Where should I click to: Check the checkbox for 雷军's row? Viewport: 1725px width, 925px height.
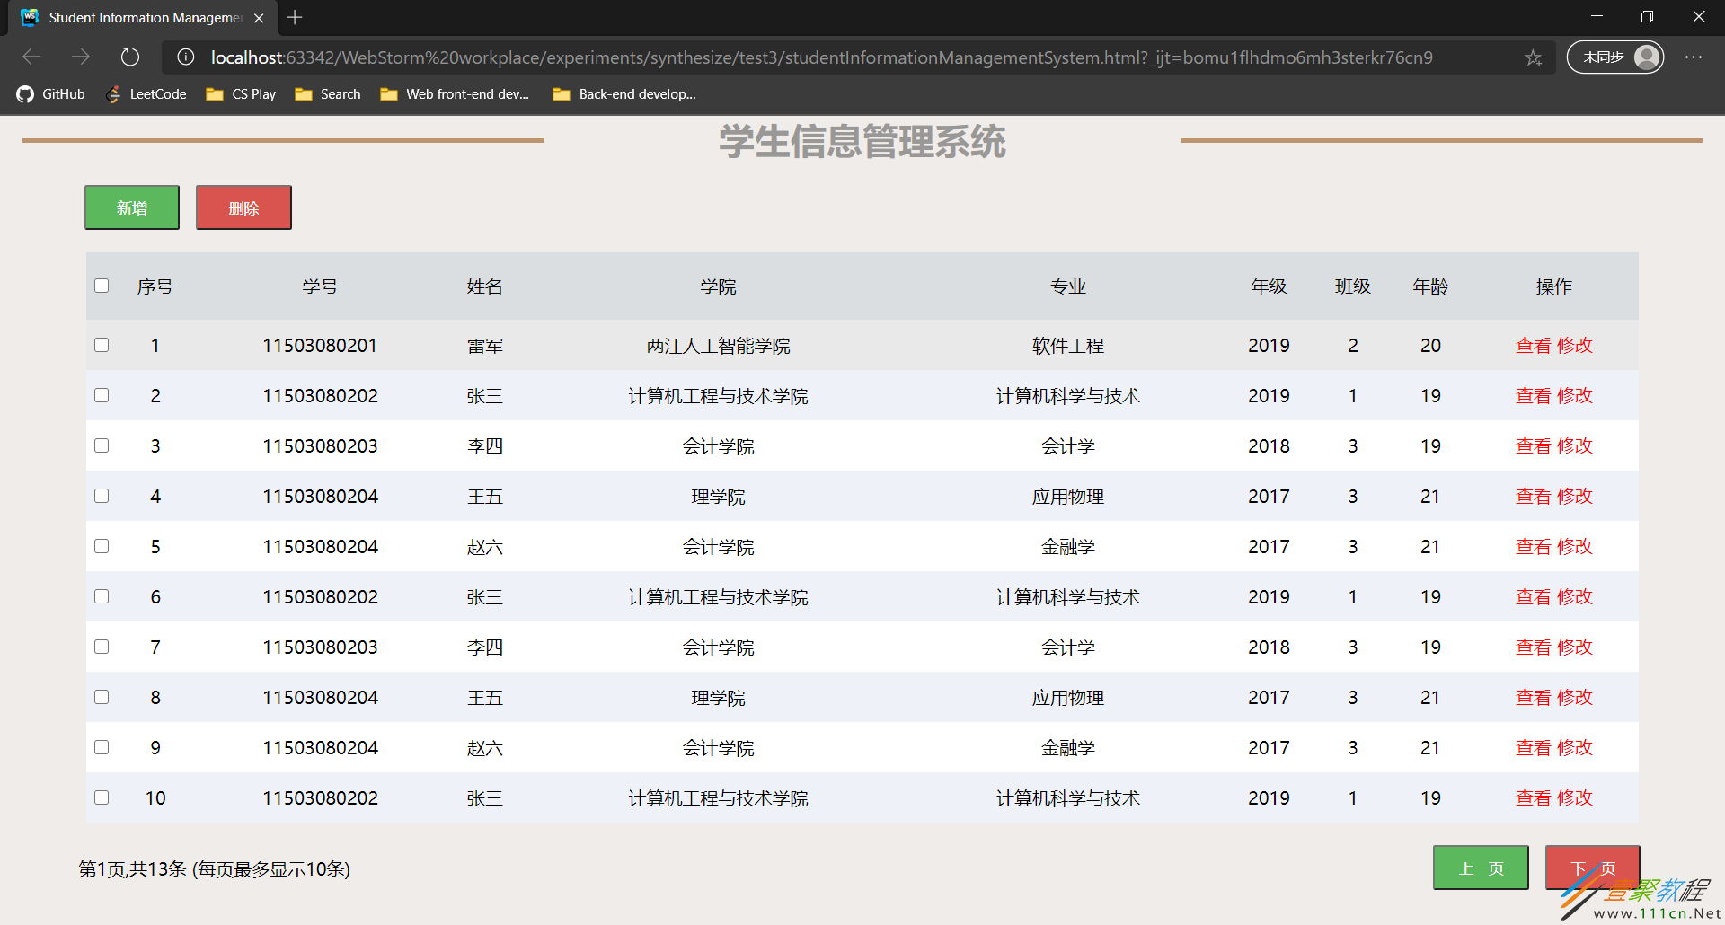pyautogui.click(x=102, y=345)
